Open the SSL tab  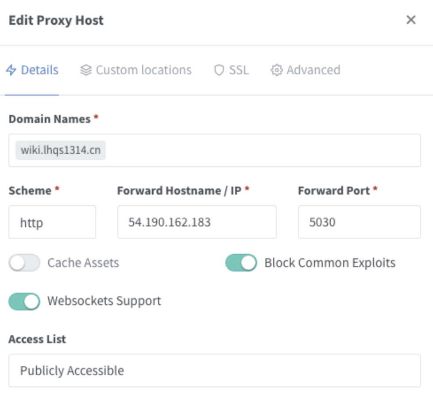pyautogui.click(x=239, y=70)
